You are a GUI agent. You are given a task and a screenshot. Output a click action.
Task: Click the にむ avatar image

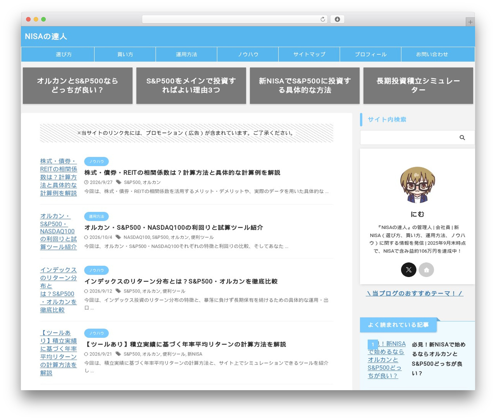click(417, 185)
